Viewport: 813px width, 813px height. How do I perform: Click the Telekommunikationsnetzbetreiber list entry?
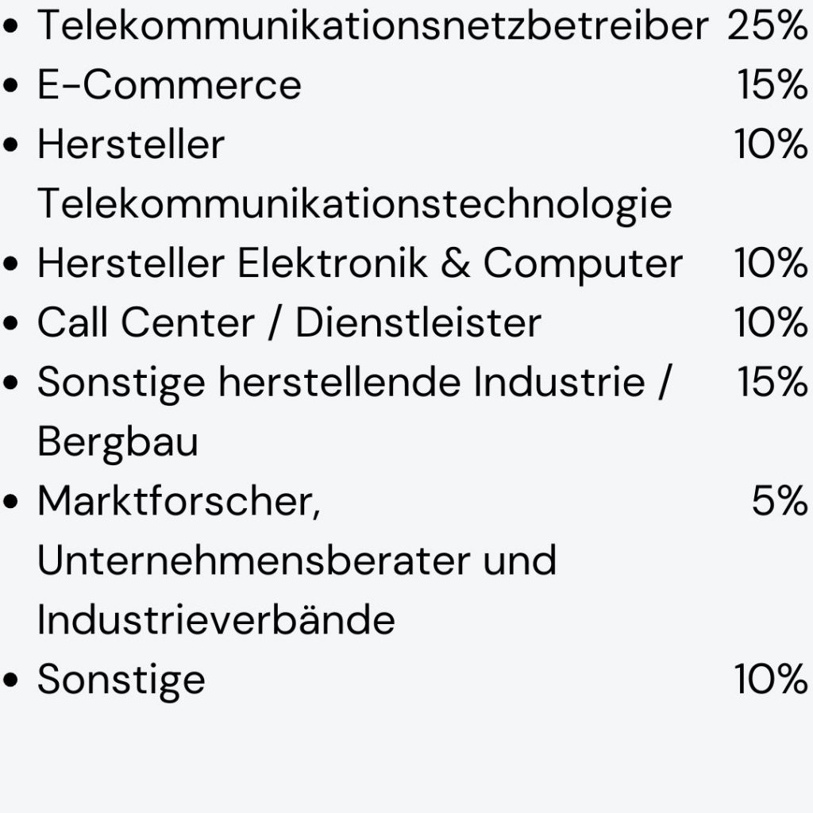click(x=372, y=26)
